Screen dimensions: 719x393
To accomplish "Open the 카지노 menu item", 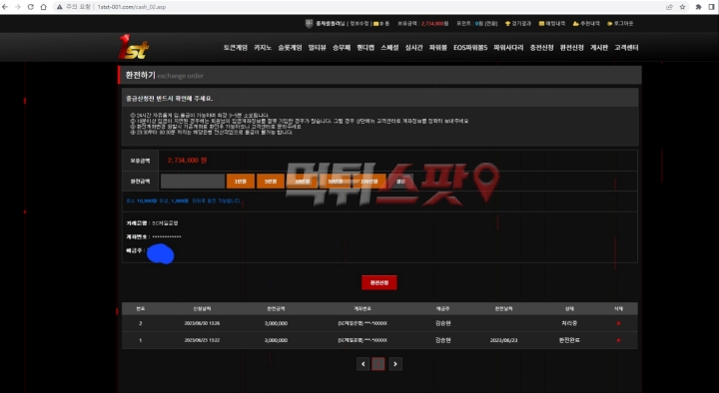I will click(x=263, y=48).
